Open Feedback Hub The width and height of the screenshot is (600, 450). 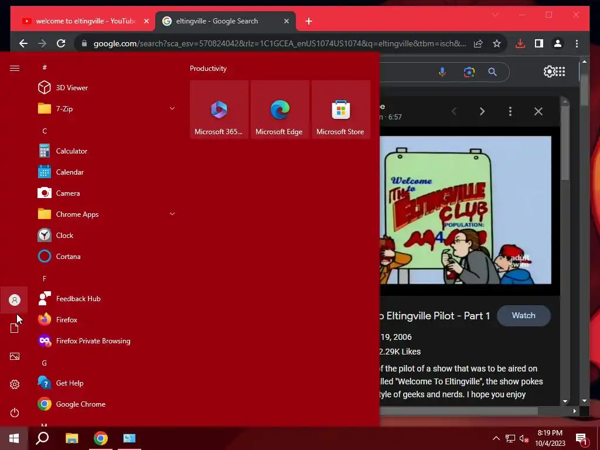(107, 298)
